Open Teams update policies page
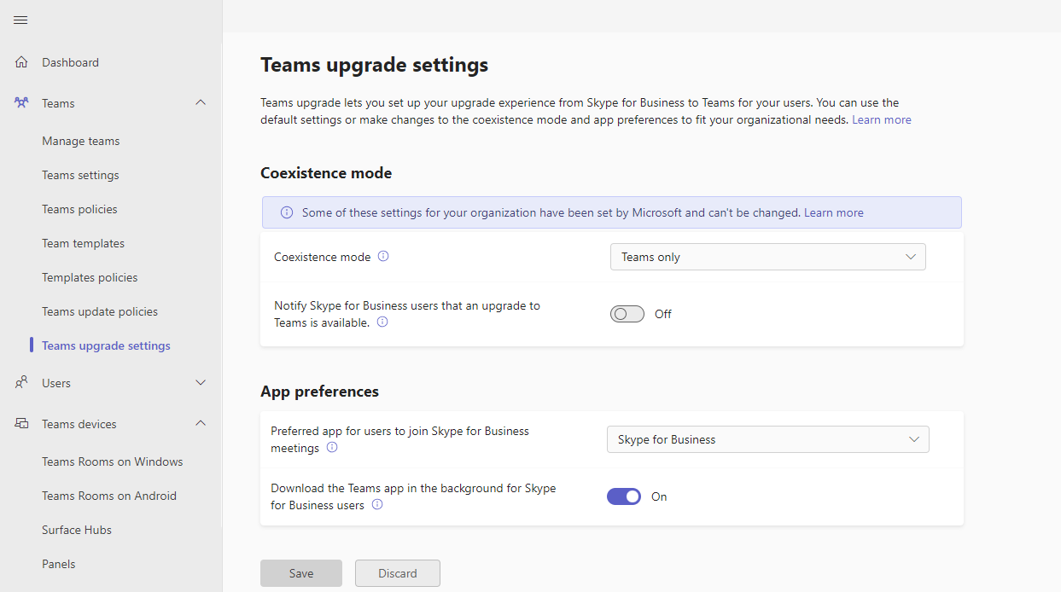This screenshot has height=592, width=1061. (100, 311)
